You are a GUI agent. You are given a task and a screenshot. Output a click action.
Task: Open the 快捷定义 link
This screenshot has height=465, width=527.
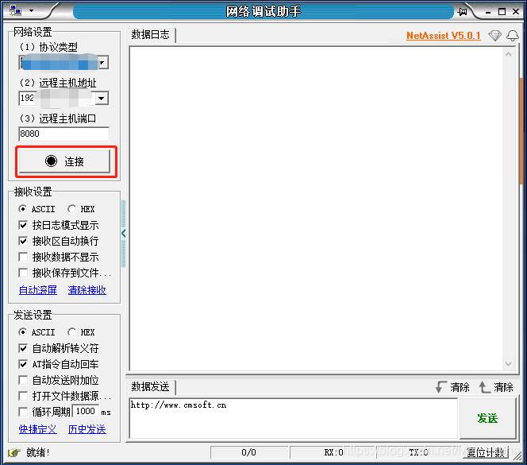click(x=38, y=429)
